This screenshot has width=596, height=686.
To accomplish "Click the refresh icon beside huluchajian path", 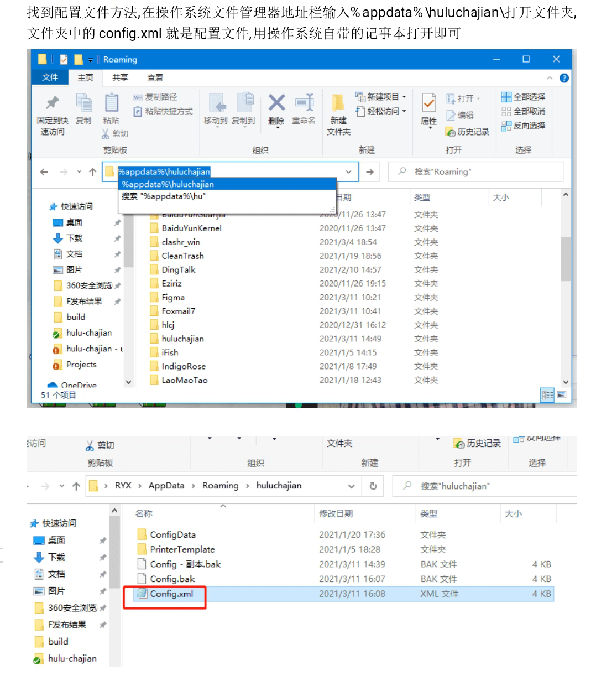I will click(x=373, y=486).
